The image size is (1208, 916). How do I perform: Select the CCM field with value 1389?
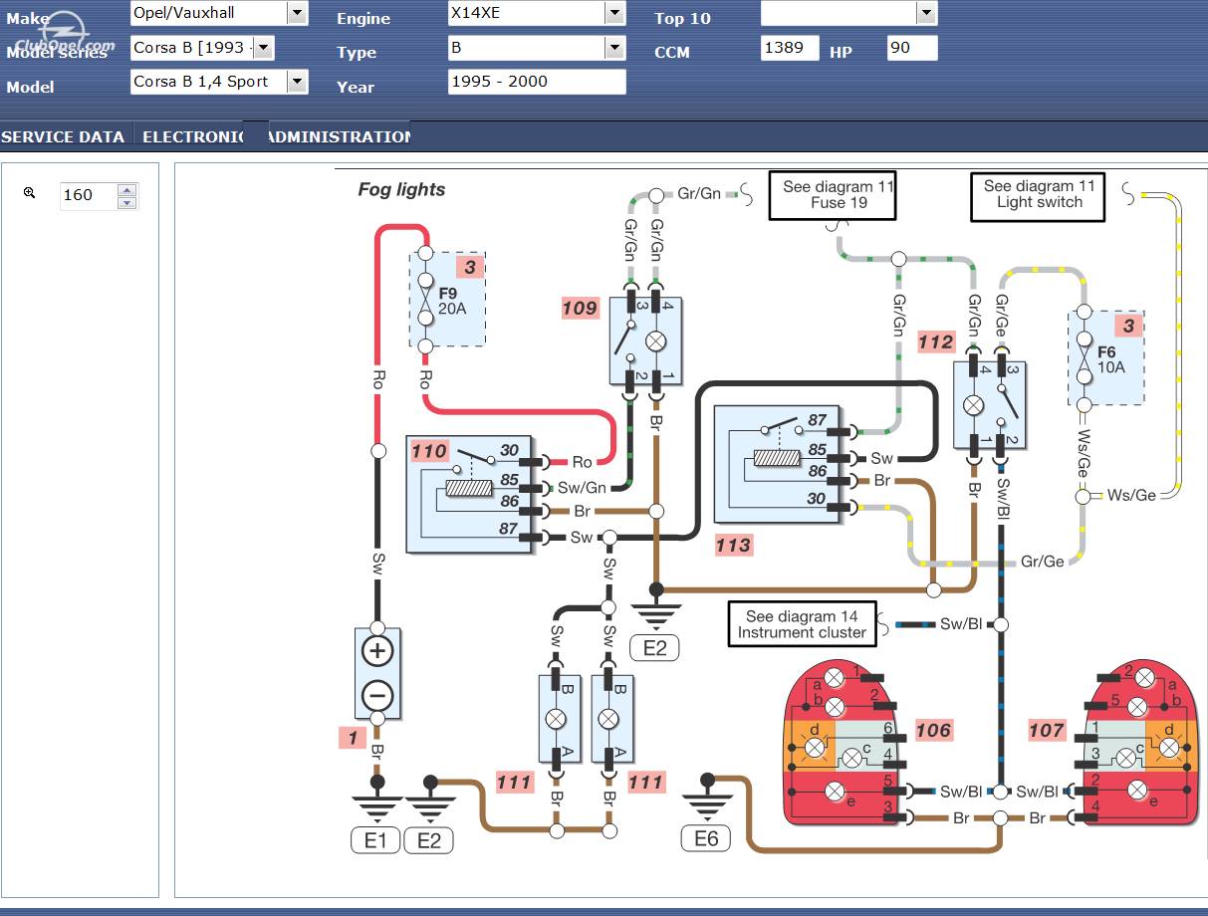click(790, 48)
